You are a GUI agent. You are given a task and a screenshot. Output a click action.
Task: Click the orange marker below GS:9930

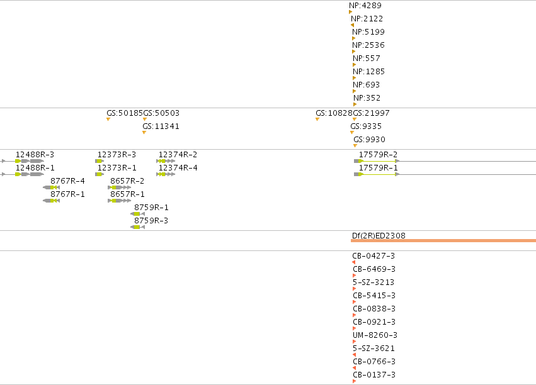coord(355,146)
